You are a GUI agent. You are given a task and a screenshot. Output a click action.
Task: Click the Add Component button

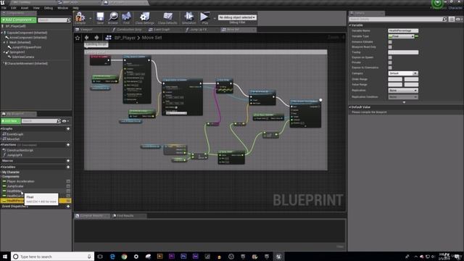pos(18,20)
